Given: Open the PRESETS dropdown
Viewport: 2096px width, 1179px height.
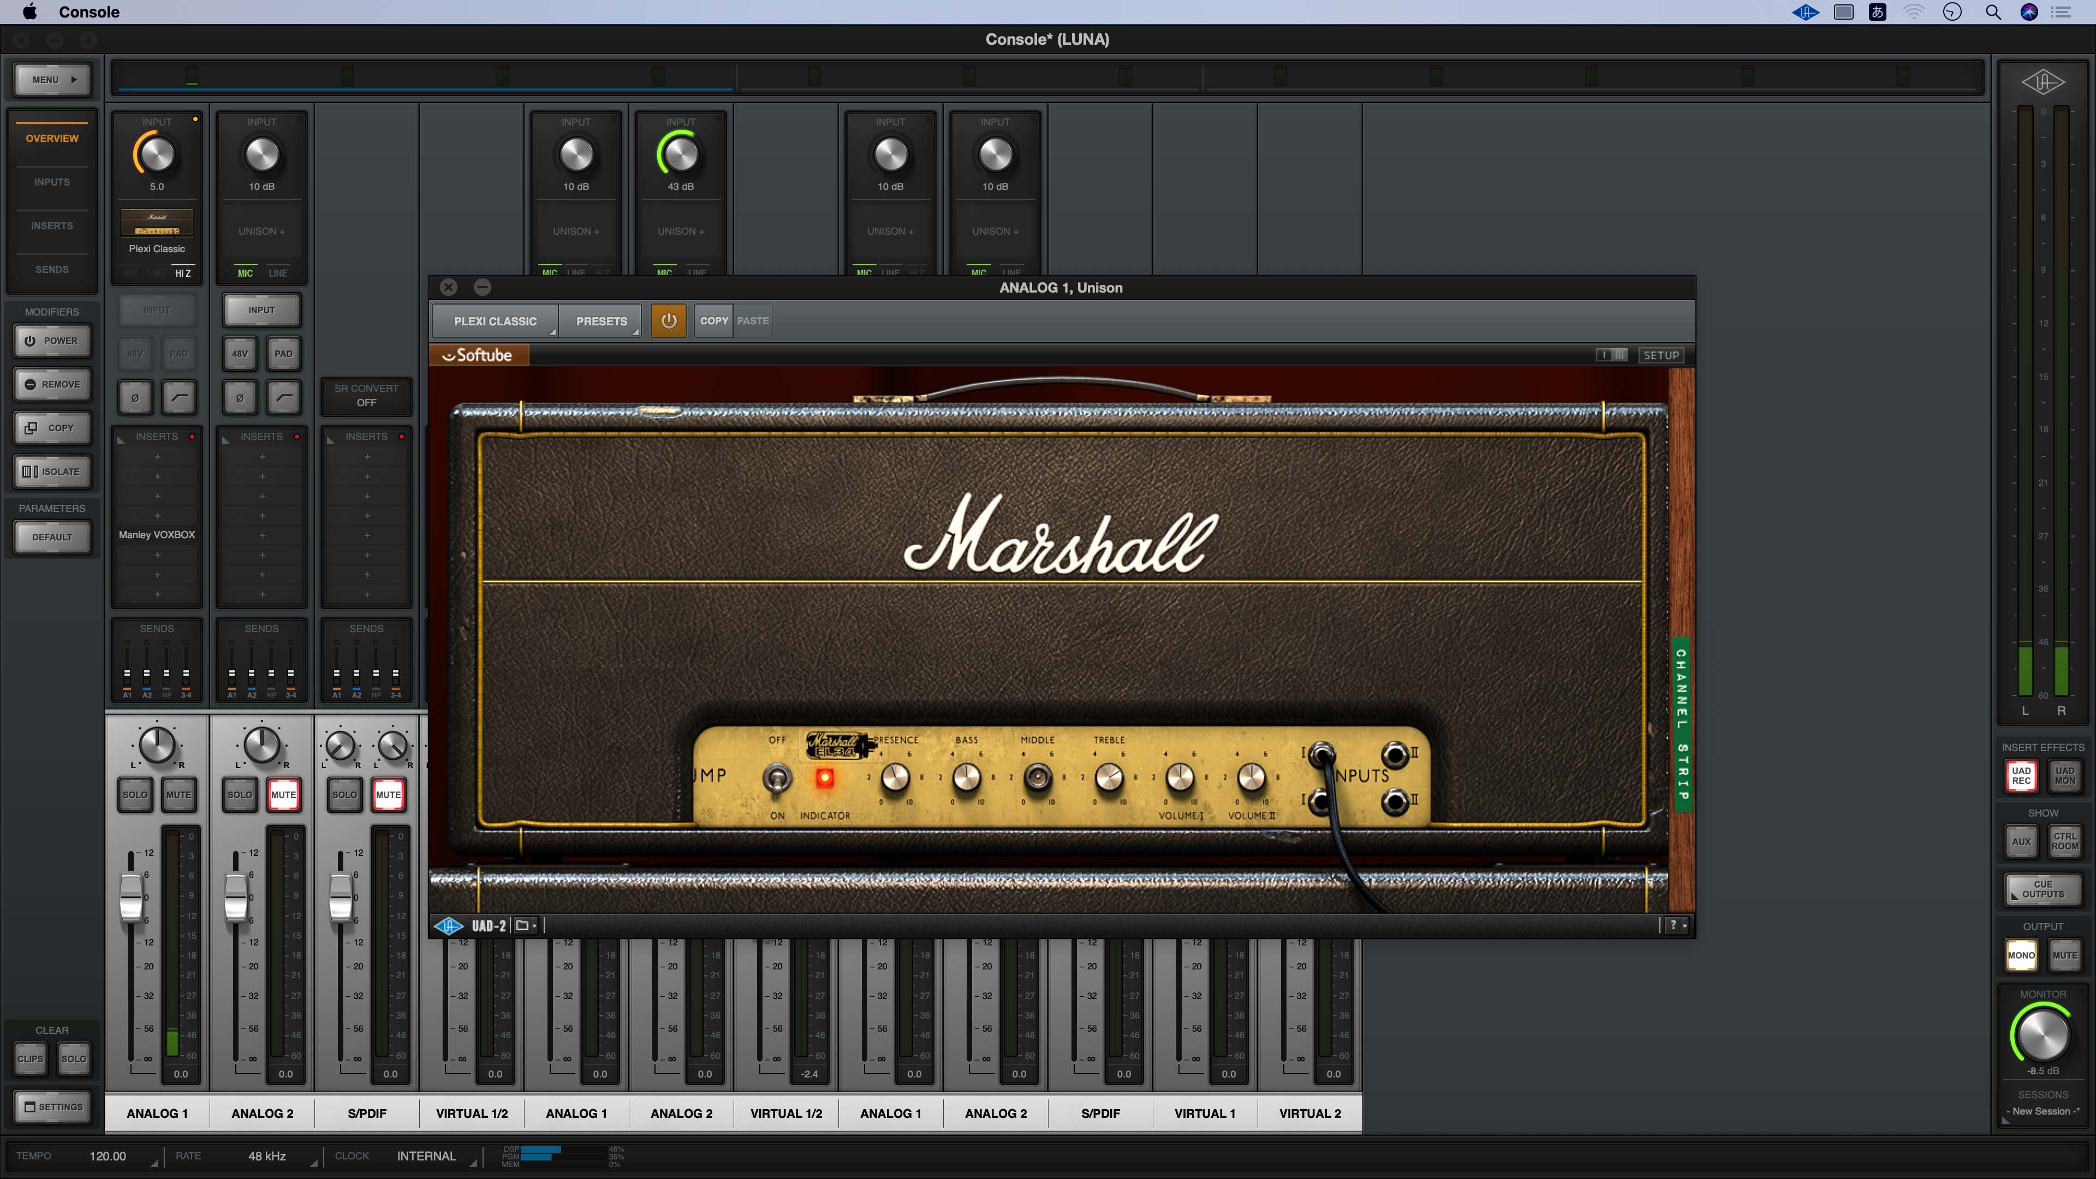Looking at the screenshot, I should pos(602,320).
